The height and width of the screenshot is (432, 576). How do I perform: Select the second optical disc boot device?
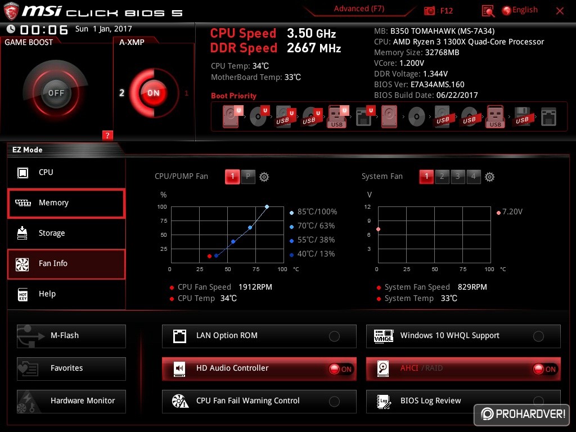click(x=416, y=117)
